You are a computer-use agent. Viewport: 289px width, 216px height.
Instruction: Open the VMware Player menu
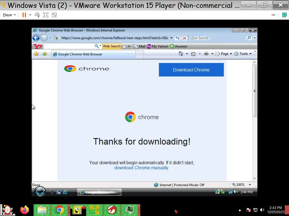[9, 15]
